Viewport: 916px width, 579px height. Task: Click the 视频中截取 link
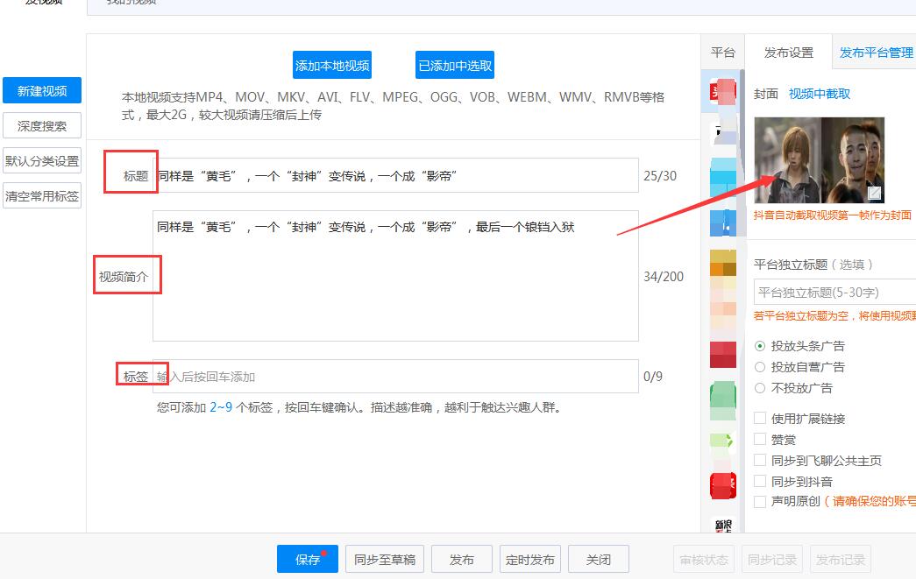819,94
